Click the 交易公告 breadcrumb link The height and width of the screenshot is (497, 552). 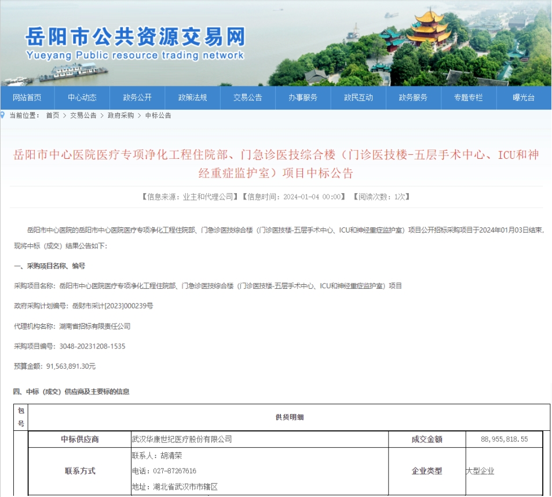pos(83,115)
